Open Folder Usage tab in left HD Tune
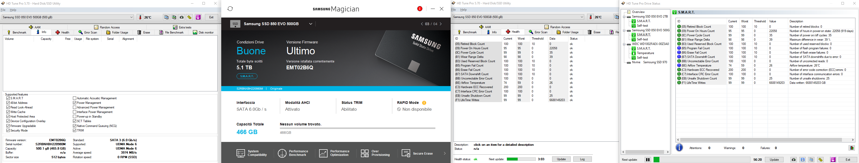The image size is (859, 163). coord(117,32)
